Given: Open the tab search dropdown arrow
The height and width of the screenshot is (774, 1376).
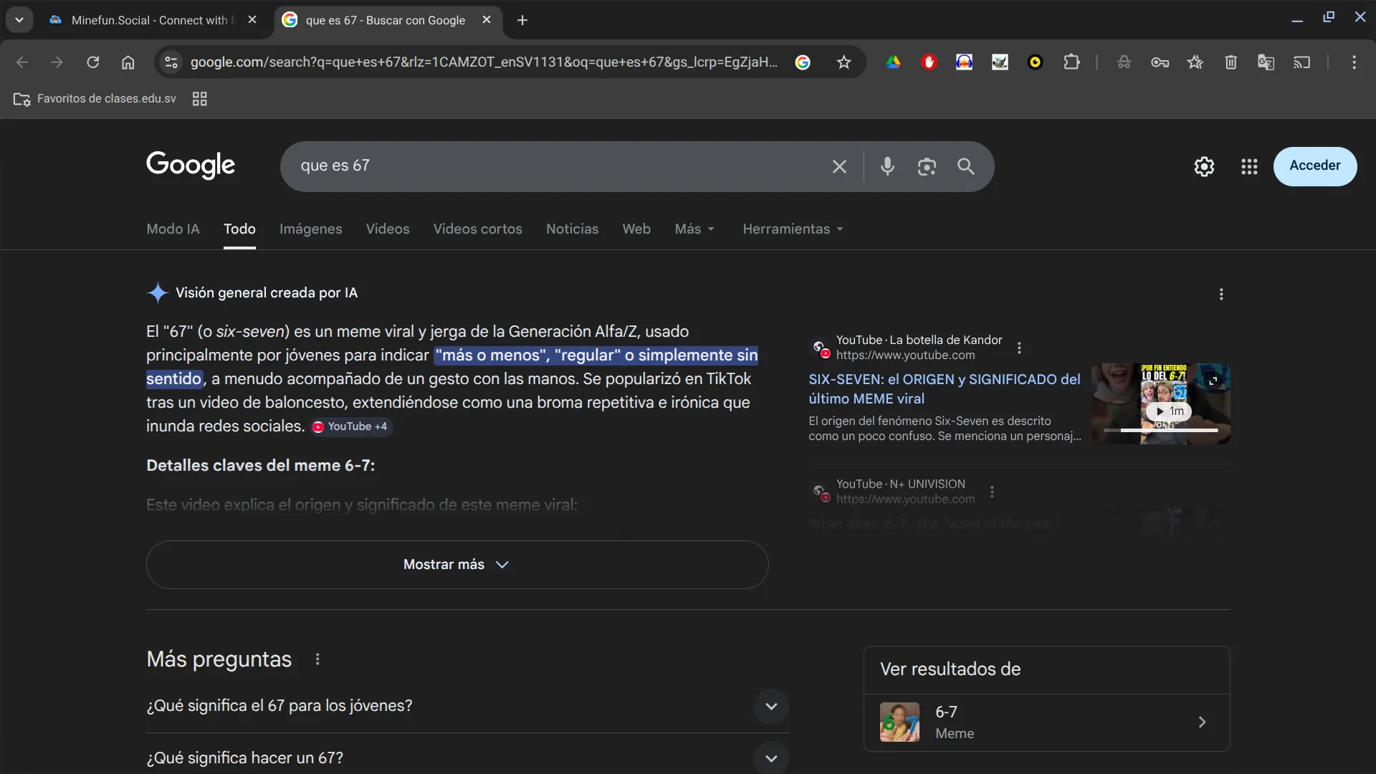Looking at the screenshot, I should [x=19, y=20].
